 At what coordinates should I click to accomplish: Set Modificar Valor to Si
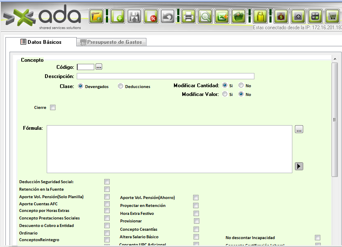pos(225,94)
